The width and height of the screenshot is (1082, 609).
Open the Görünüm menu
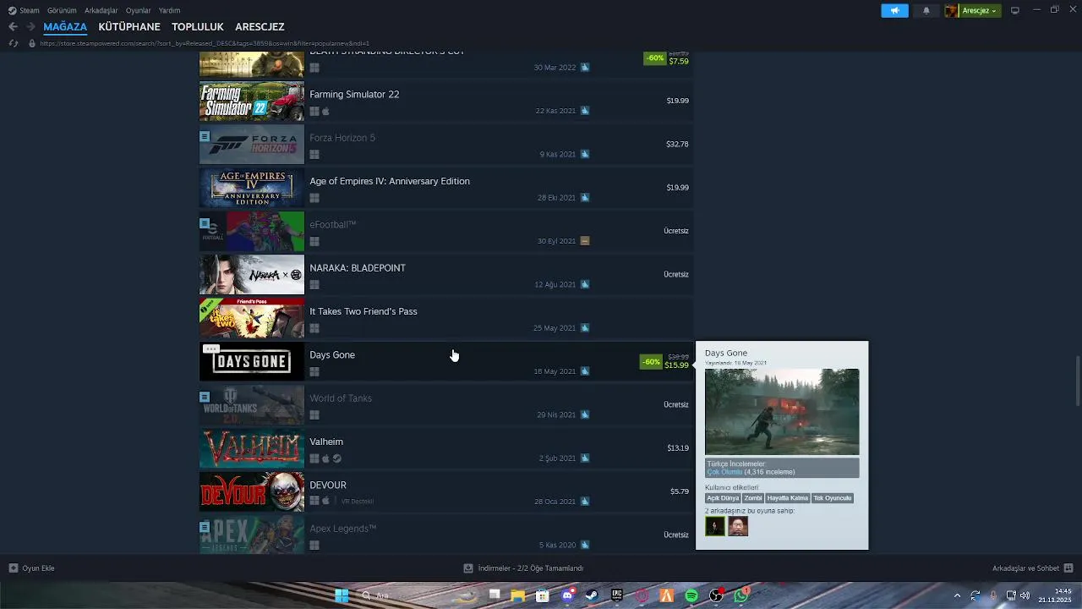pyautogui.click(x=62, y=10)
